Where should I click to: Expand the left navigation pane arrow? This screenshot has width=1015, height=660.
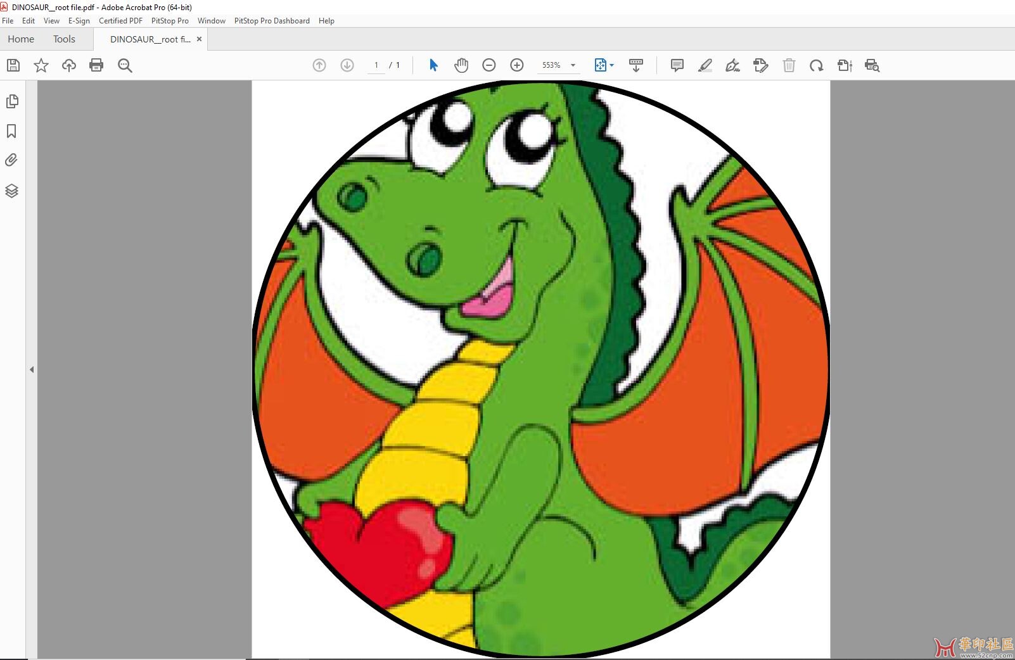click(x=32, y=369)
